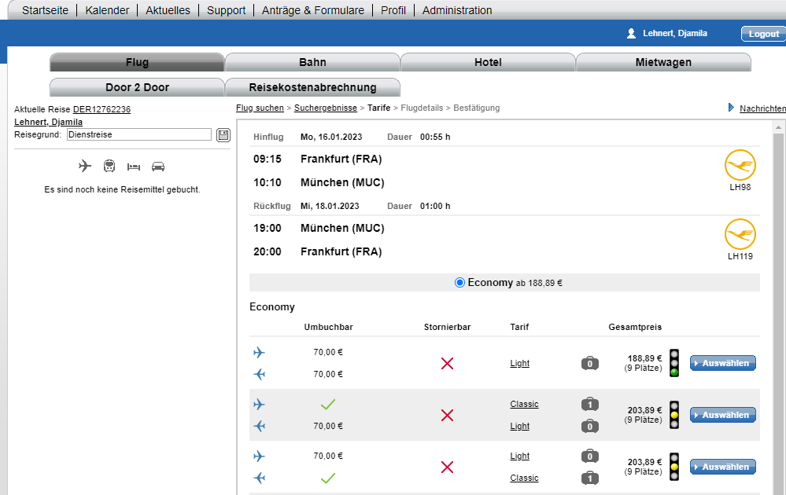
Task: Click the Lufthansa logo for flight LH119
Action: (740, 234)
